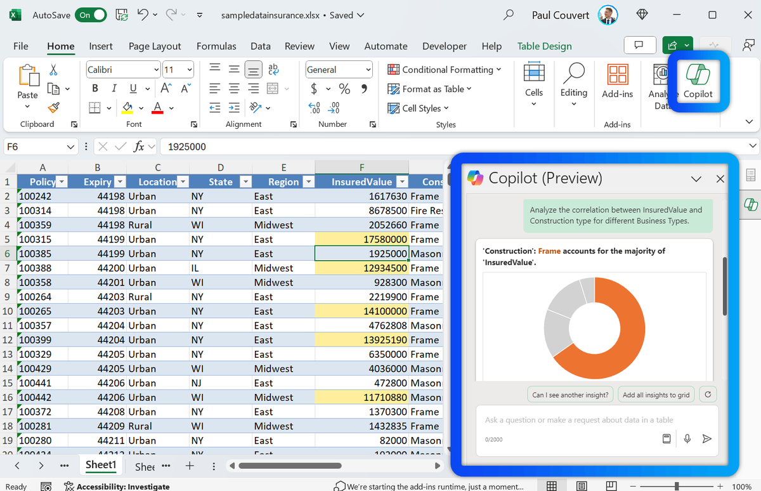The image size is (761, 491).
Task: Undo the last action
Action: (x=143, y=15)
